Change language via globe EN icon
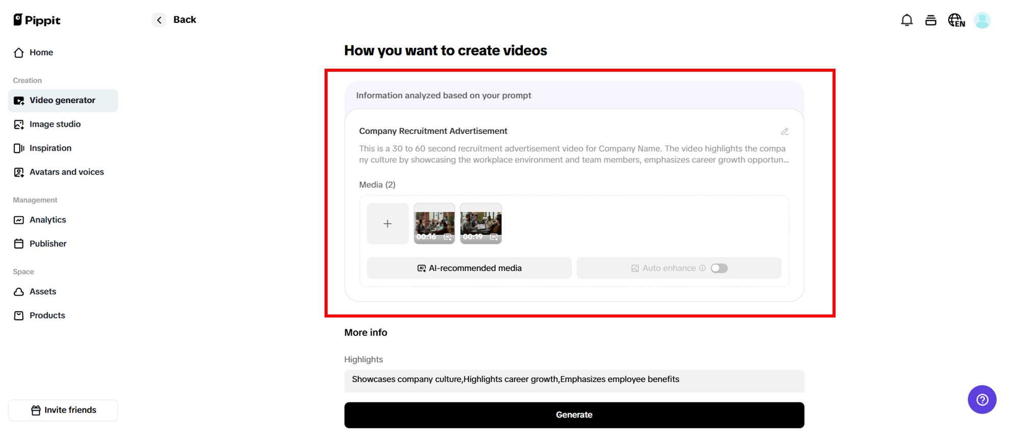This screenshot has width=1019, height=433. [956, 20]
